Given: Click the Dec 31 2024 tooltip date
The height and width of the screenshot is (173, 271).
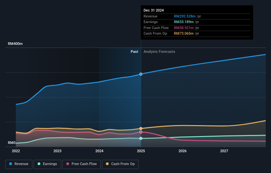Looking at the screenshot, I should (153, 10).
